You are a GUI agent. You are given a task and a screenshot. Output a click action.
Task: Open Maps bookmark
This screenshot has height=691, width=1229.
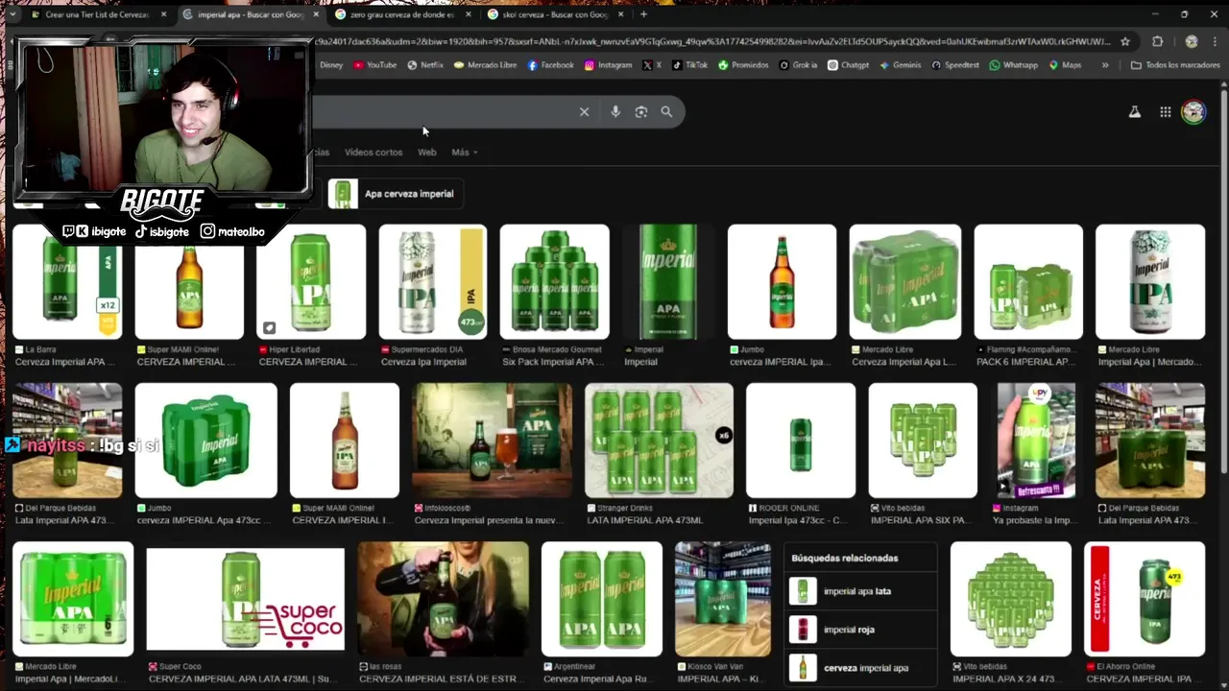(1065, 65)
